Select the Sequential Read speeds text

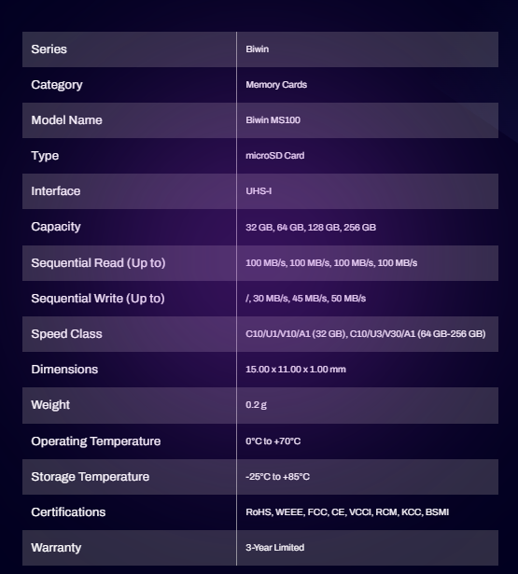click(x=331, y=263)
